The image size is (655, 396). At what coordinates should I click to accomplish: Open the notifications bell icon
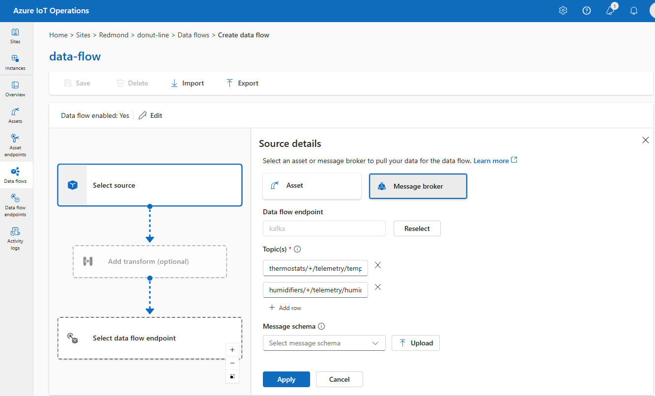point(634,11)
